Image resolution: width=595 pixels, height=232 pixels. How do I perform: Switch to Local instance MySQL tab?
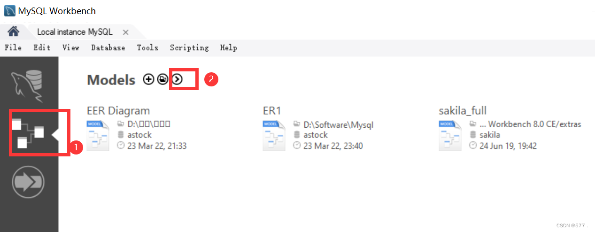tap(75, 32)
